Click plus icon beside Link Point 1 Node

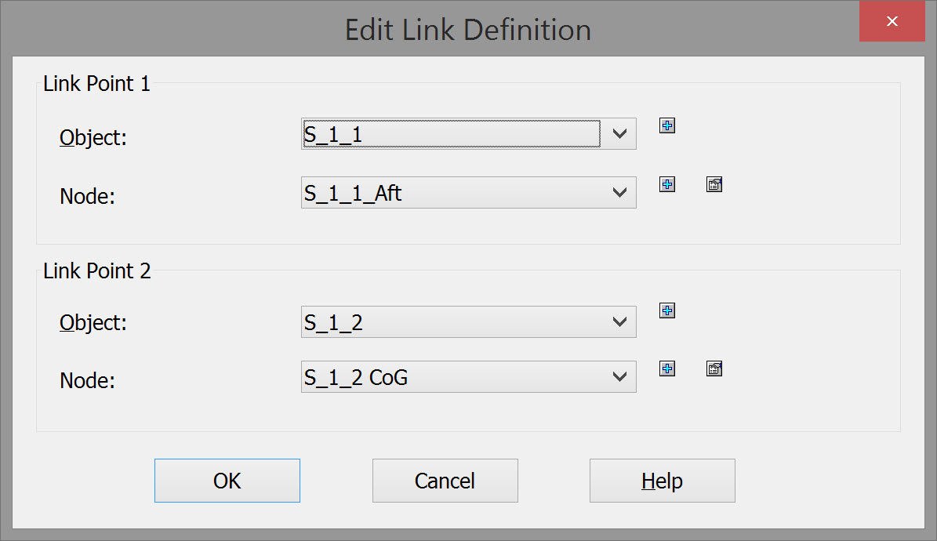[x=667, y=184]
